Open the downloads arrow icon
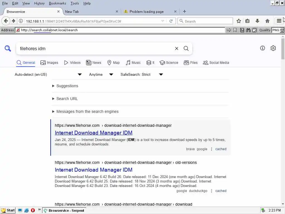The image size is (285, 214). pyautogui.click(x=257, y=21)
